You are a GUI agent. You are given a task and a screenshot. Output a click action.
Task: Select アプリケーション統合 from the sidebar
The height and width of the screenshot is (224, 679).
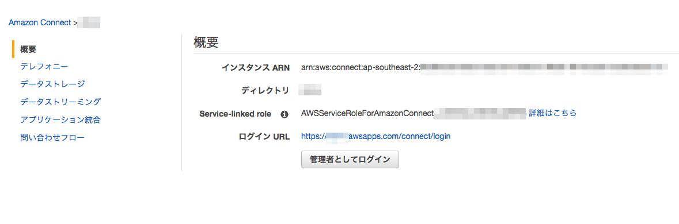click(x=60, y=119)
